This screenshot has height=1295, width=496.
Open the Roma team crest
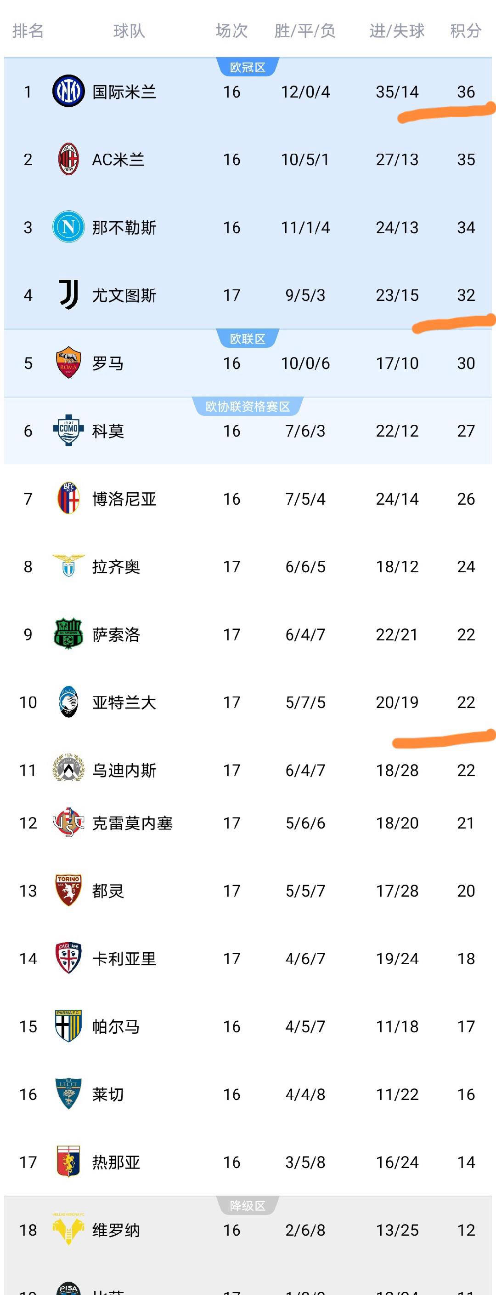pyautogui.click(x=68, y=363)
